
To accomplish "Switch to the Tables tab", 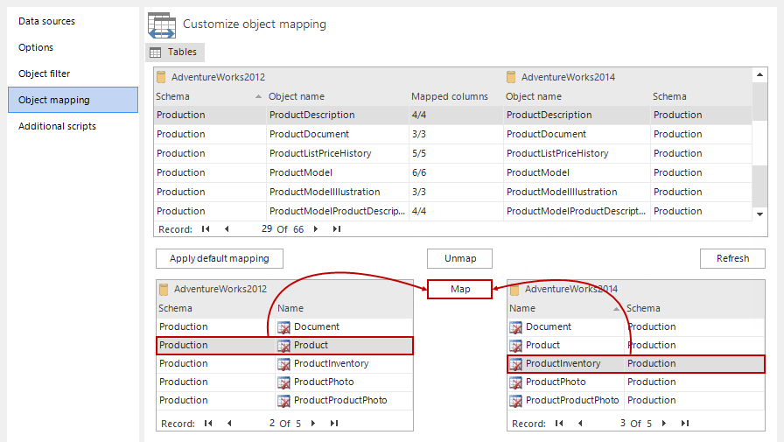I will (x=175, y=52).
